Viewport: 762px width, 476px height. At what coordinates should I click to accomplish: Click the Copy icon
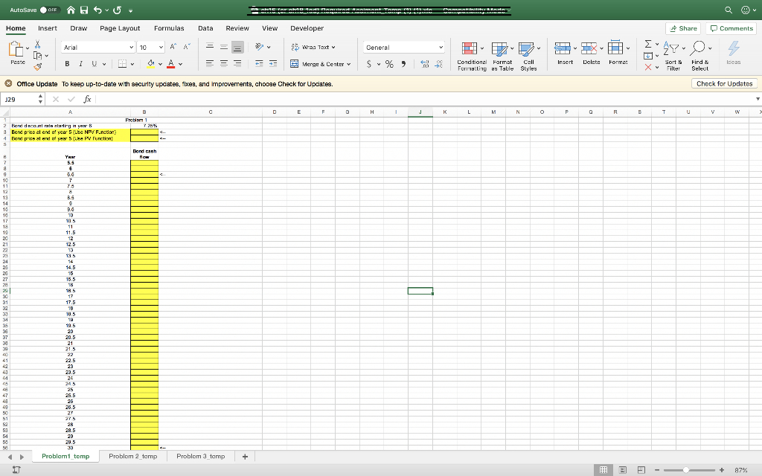(37, 55)
